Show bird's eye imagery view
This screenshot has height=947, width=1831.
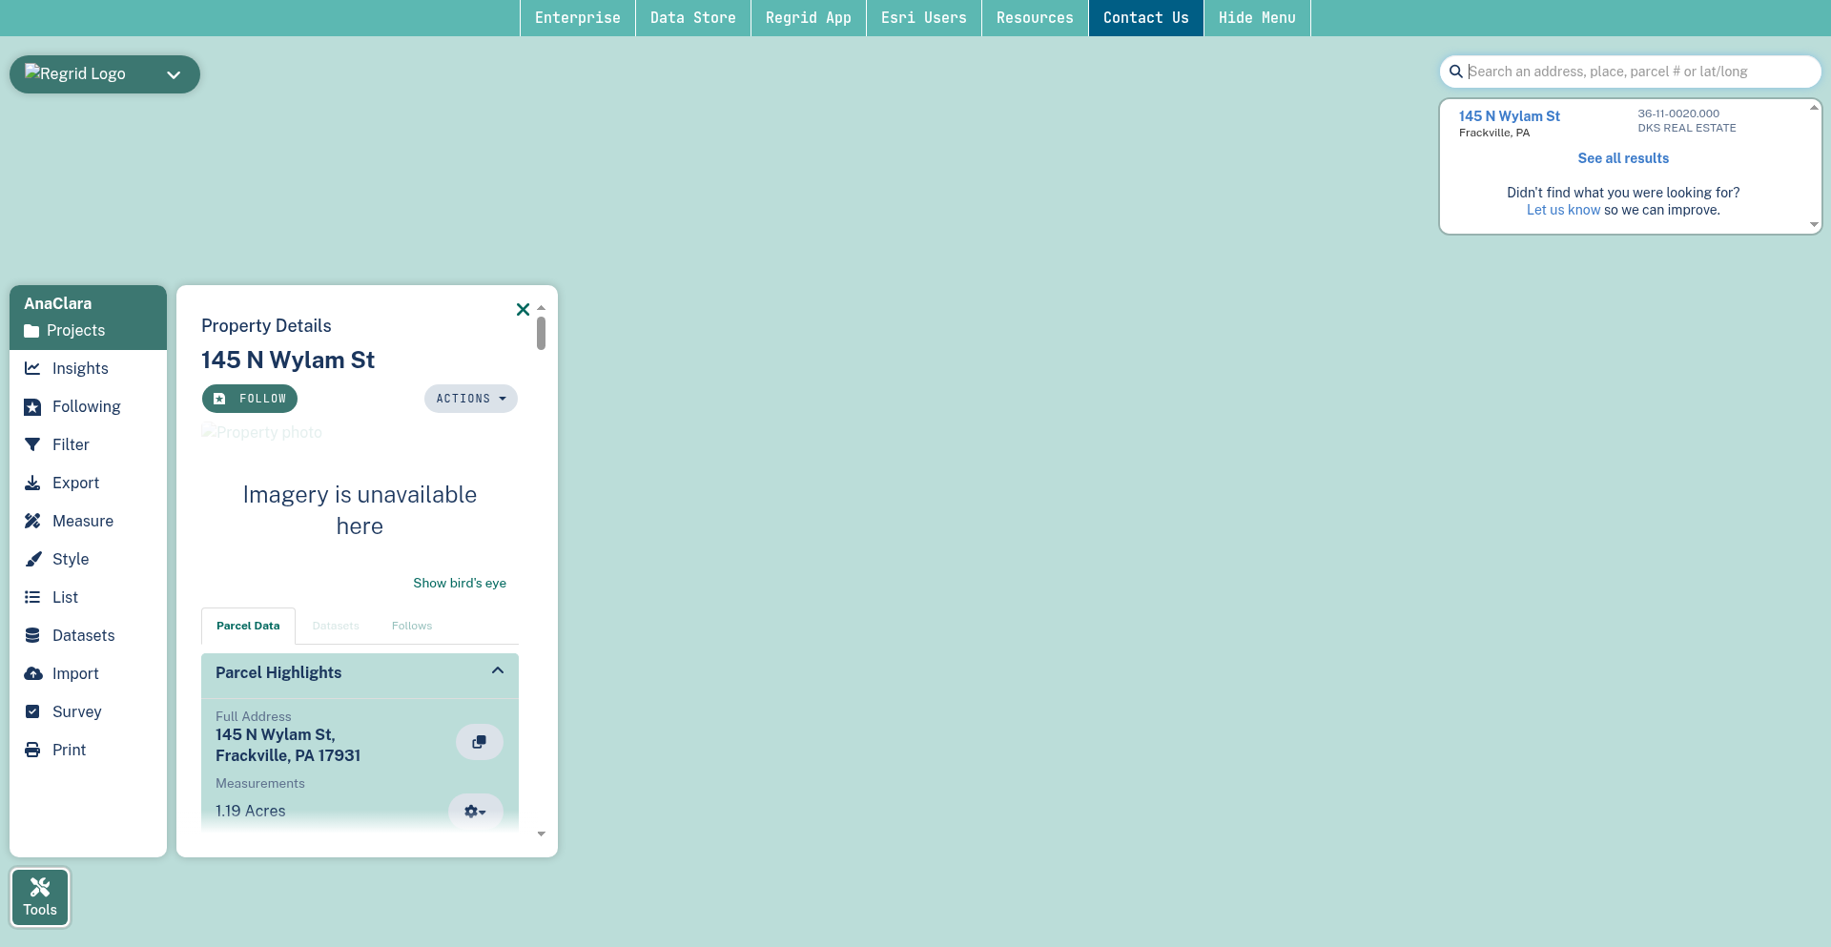459,583
